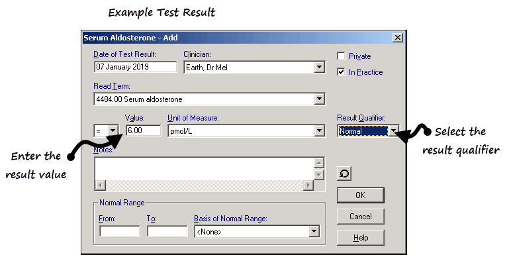Click Notes vertical scrollbar up arrow
Screen dimensions: 505x255
point(318,163)
